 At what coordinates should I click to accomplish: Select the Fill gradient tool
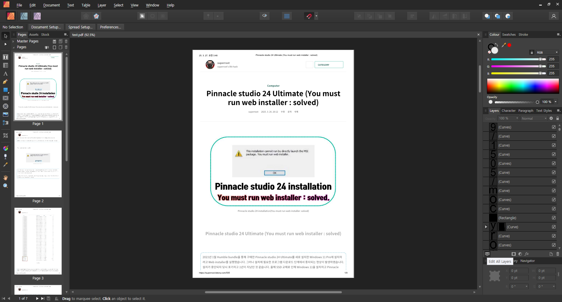point(6,148)
